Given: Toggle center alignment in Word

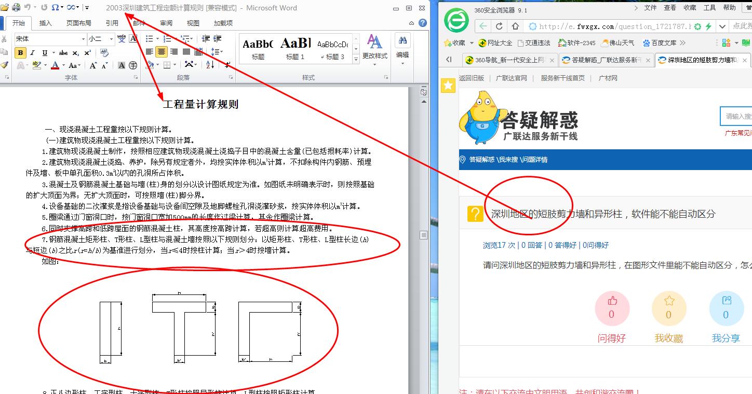Looking at the screenshot, I should 162,52.
